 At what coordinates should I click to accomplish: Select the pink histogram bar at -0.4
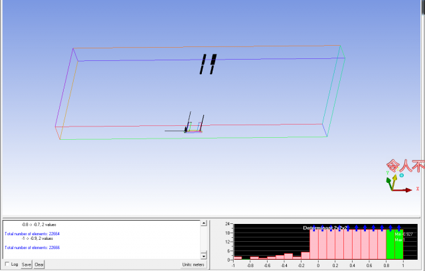point(288,256)
